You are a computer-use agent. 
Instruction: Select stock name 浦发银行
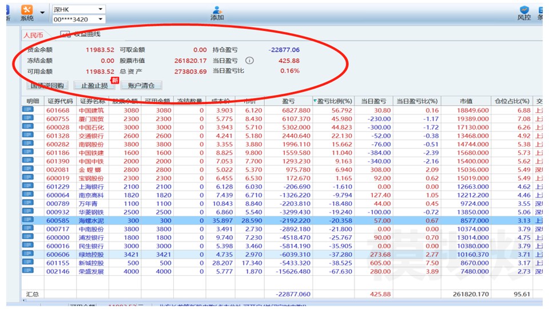[91, 237]
